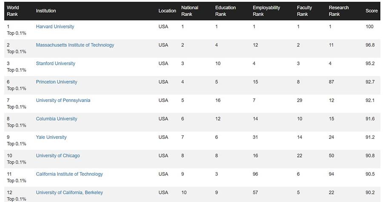The image size is (383, 202).
Task: Open Stanford University page link
Action: click(55, 64)
